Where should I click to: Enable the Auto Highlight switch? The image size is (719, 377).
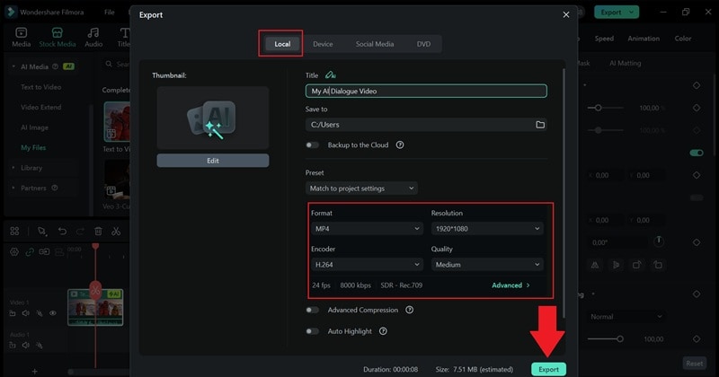(312, 330)
